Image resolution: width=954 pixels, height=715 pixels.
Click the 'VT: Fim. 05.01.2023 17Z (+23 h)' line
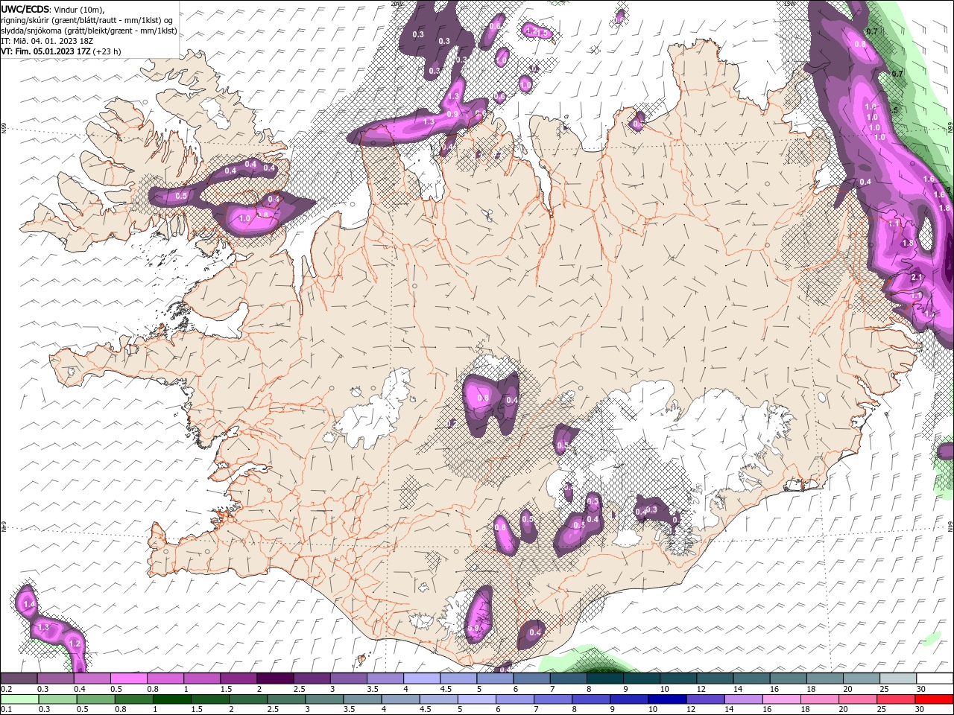[61, 51]
